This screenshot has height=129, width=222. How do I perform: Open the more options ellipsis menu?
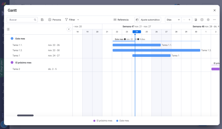(x=214, y=20)
